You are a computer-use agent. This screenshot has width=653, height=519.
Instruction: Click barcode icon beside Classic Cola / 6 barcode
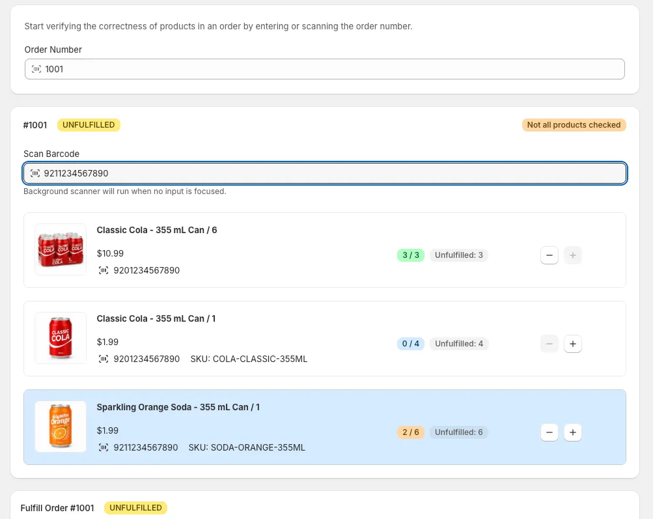click(104, 270)
